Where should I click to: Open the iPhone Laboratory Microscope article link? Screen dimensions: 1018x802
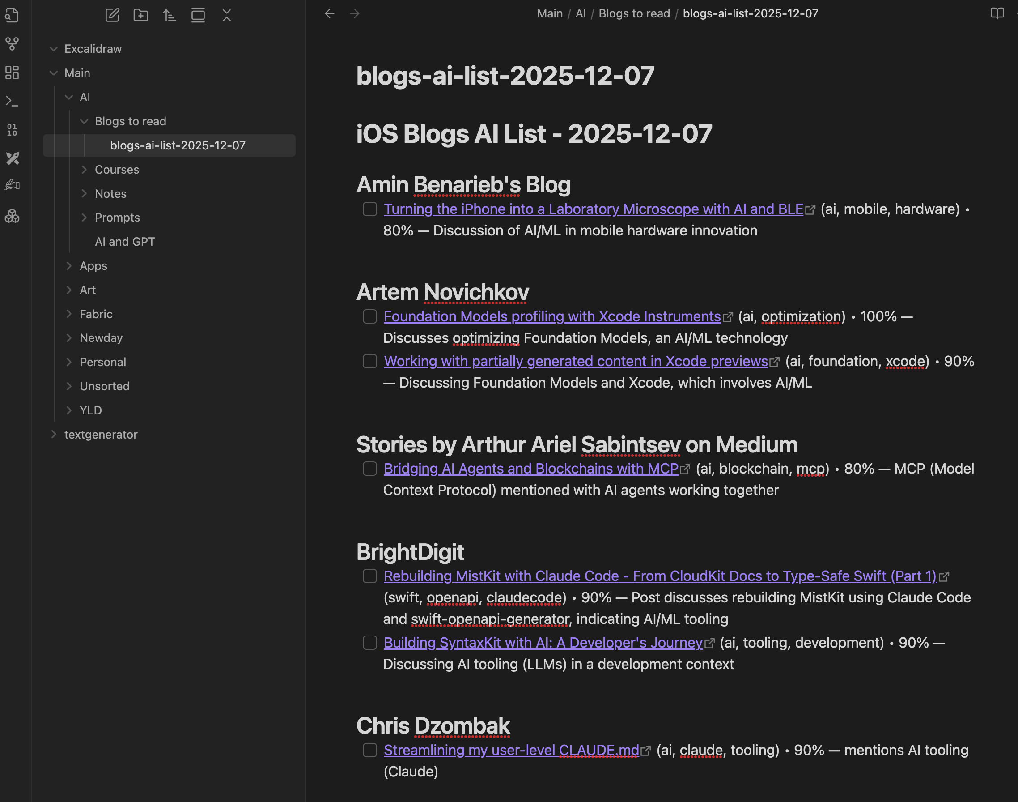[593, 209]
